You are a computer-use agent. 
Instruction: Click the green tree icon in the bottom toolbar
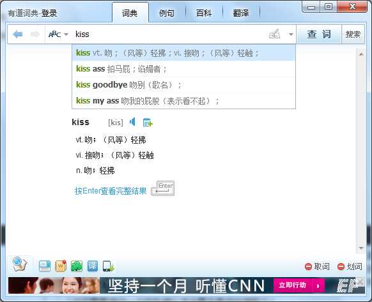click(x=77, y=266)
